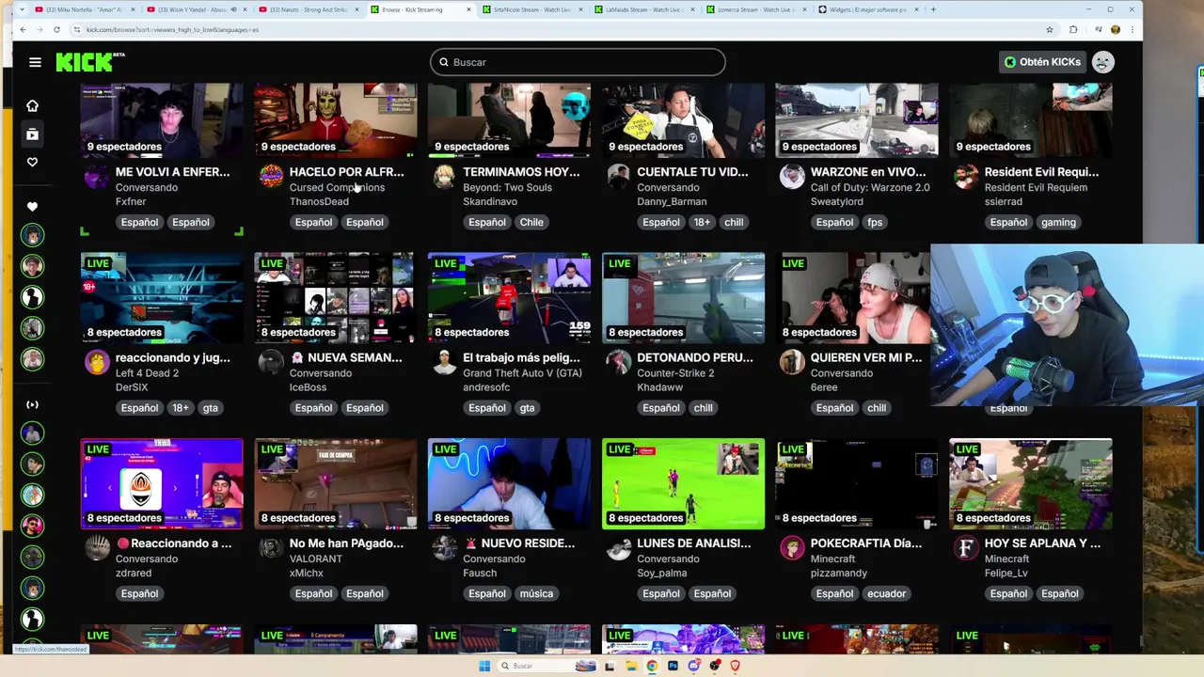Open Photoshop from the taskbar
This screenshot has width=1204, height=677.
(673, 666)
